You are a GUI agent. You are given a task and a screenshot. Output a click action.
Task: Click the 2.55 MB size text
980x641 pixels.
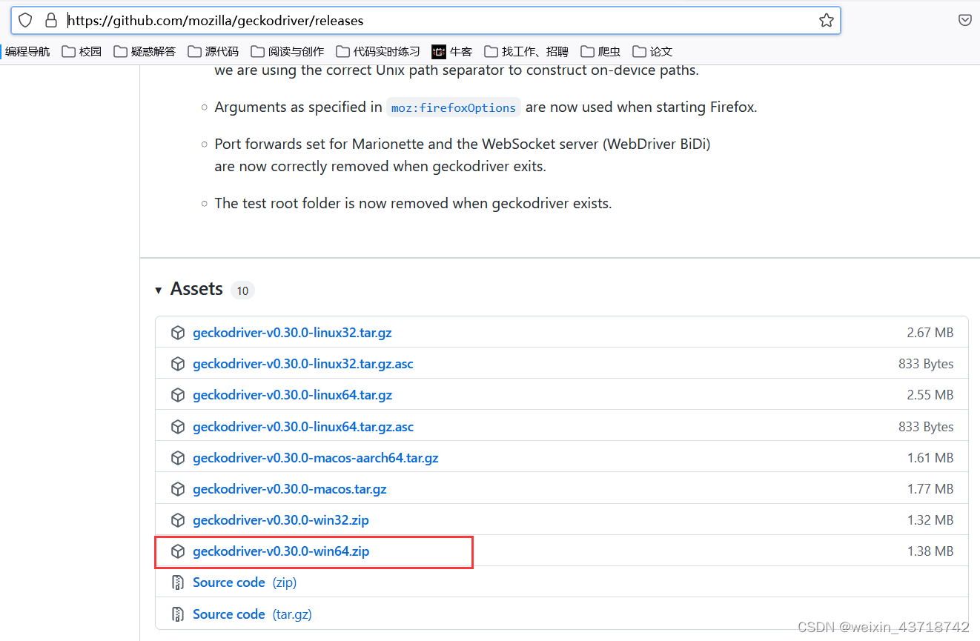pyautogui.click(x=930, y=395)
